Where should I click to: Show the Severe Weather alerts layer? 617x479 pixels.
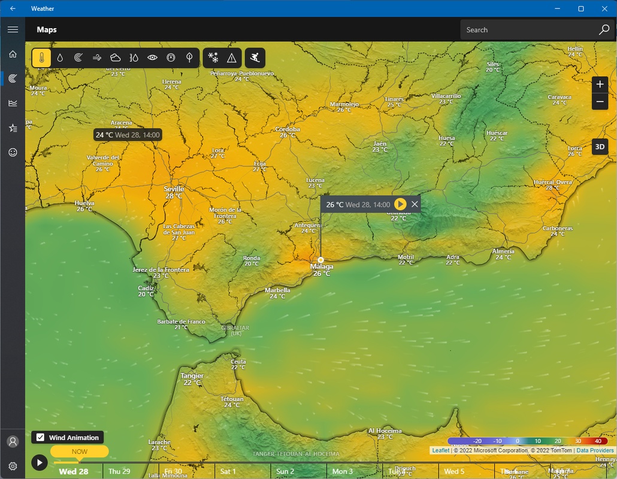(231, 58)
